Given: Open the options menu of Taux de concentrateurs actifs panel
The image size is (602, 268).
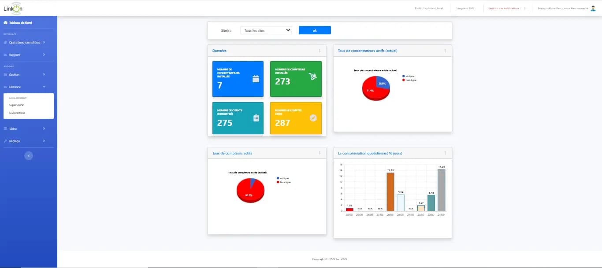Looking at the screenshot, I should tap(445, 51).
